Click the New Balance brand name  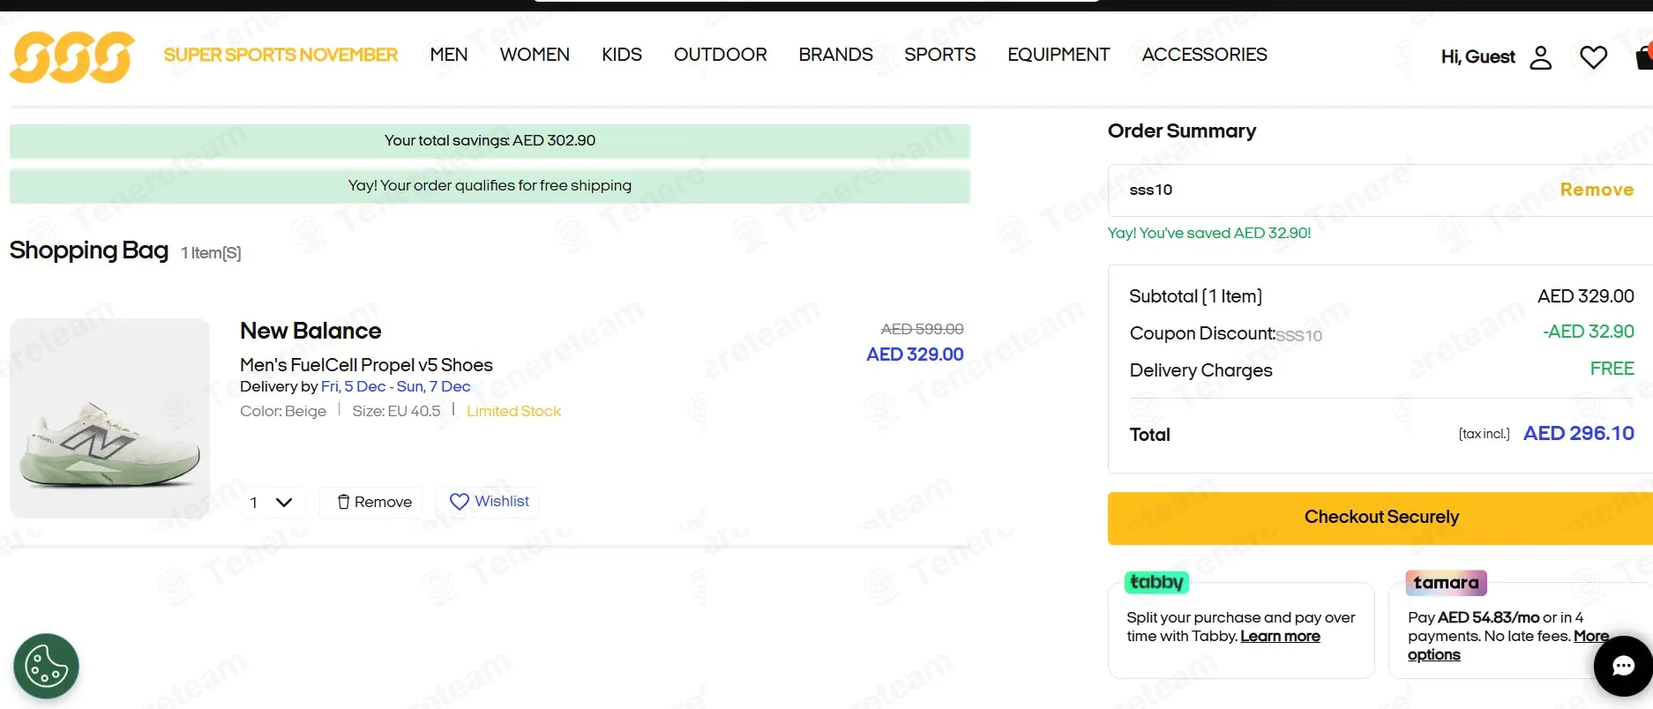310,331
